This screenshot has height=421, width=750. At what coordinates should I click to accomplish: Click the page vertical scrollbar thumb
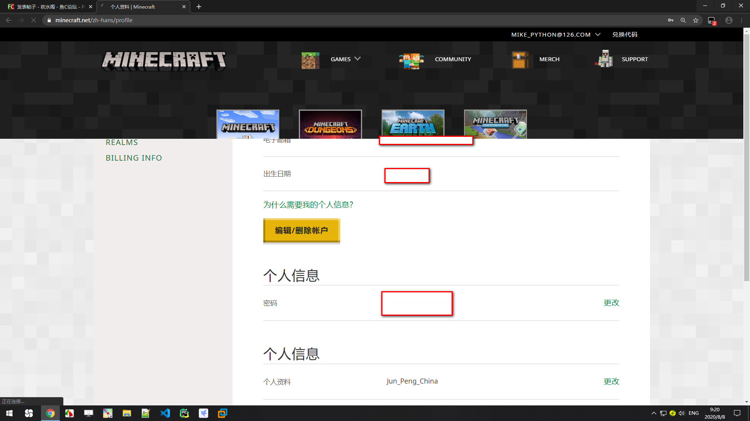[x=746, y=158]
